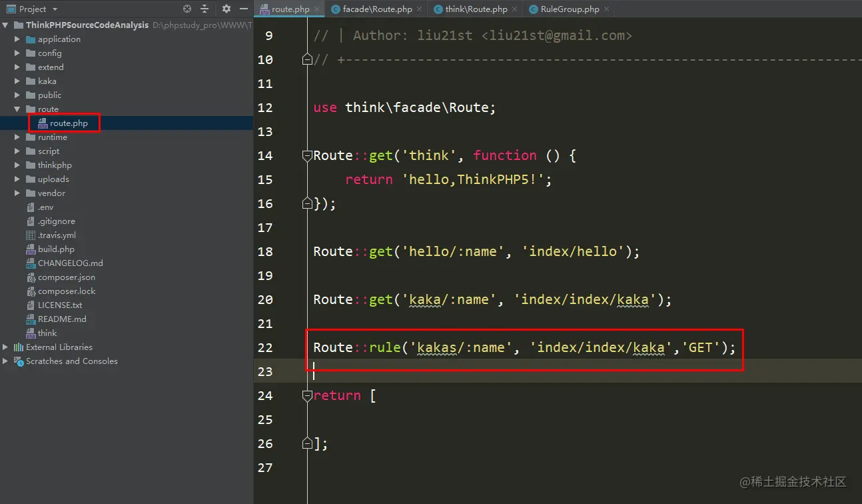Expand the config folder arrow
862x504 pixels.
tap(18, 53)
